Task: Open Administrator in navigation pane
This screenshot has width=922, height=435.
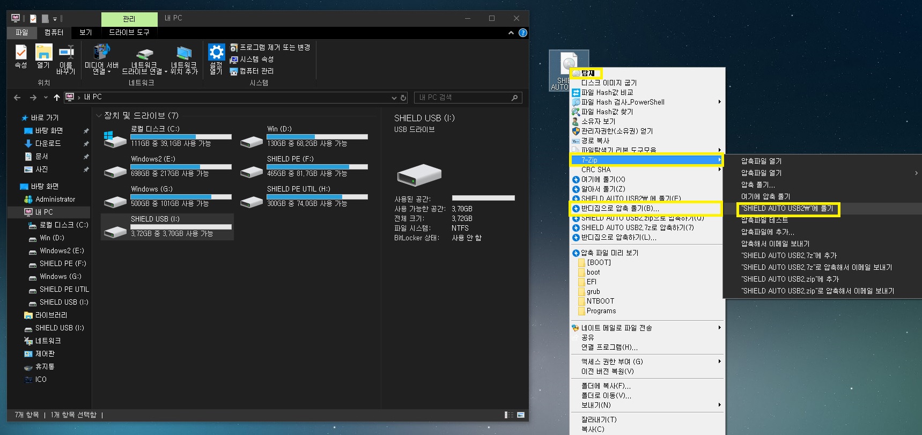Action: coord(55,199)
